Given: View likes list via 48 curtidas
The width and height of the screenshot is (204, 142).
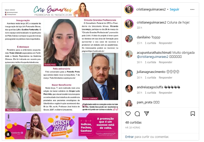Looking at the screenshot, I should pyautogui.click(x=133, y=123).
